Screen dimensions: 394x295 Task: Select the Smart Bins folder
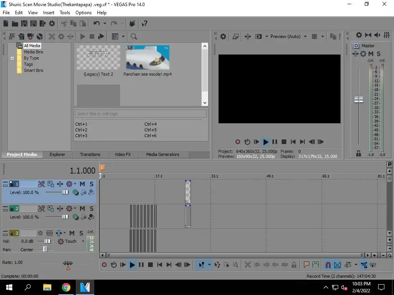click(33, 71)
